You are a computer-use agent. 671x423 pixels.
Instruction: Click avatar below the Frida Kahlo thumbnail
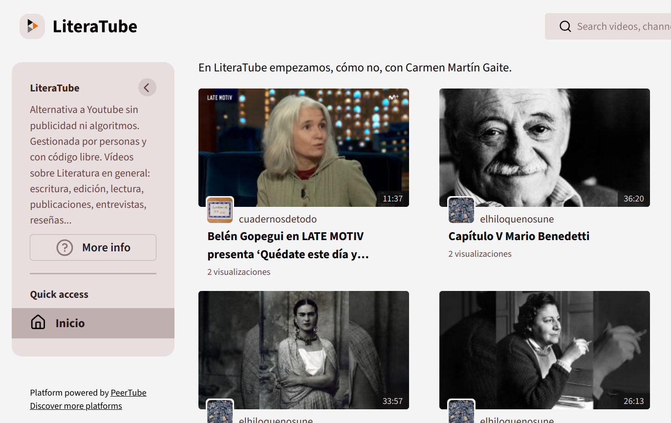(220, 411)
